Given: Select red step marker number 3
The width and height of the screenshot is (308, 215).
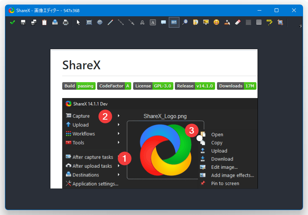Looking at the screenshot, I should tap(192, 131).
